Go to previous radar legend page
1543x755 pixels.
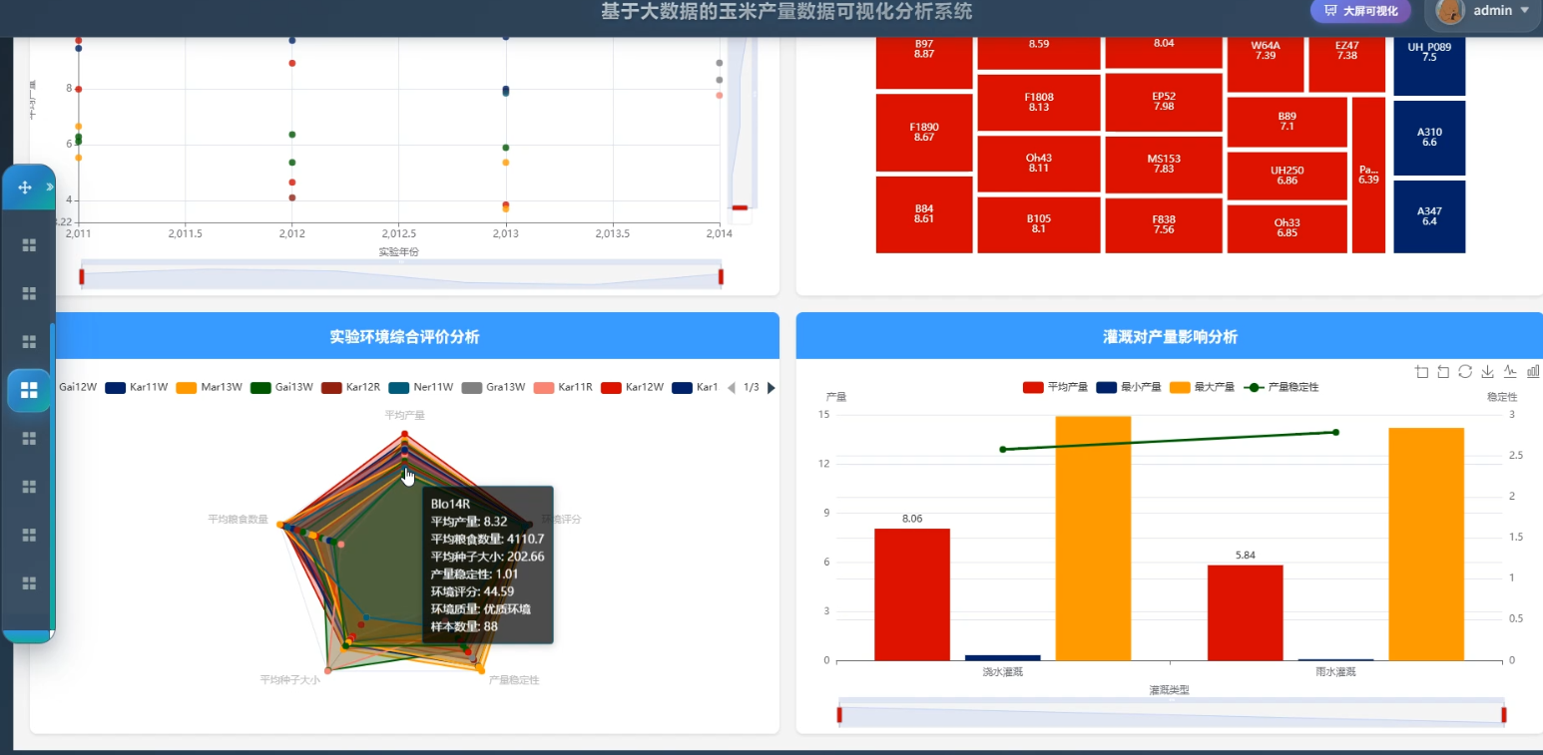[731, 388]
